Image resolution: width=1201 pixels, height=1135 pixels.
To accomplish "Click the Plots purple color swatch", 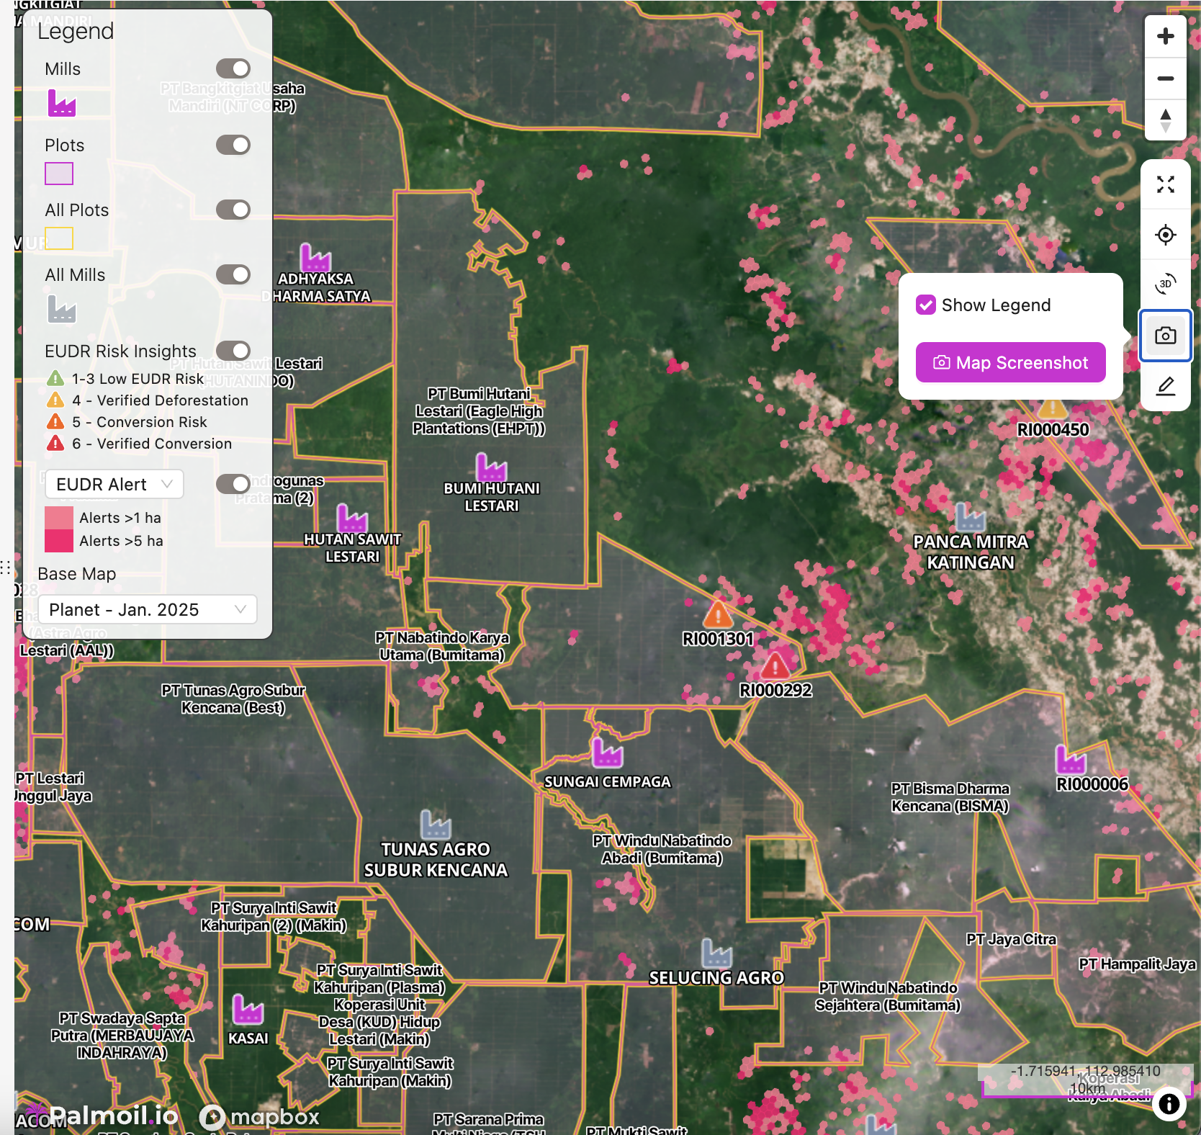I will (x=59, y=174).
